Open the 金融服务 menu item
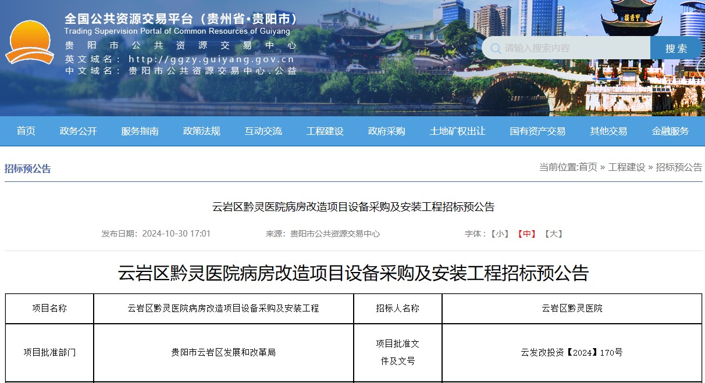Image resolution: width=705 pixels, height=383 pixels. pyautogui.click(x=670, y=131)
